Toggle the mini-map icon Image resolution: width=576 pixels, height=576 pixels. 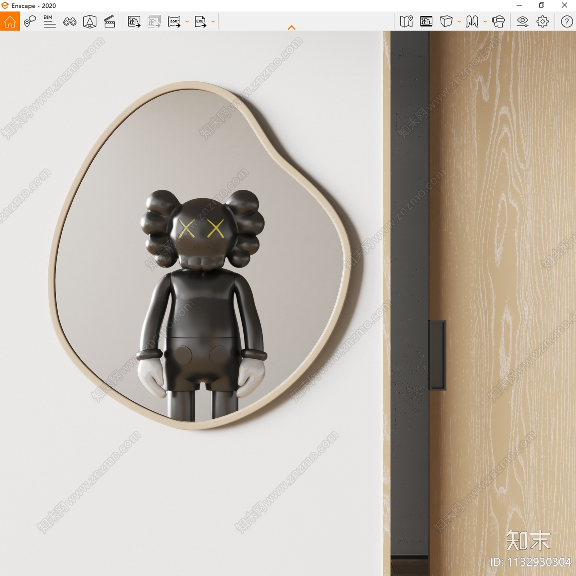(406, 22)
